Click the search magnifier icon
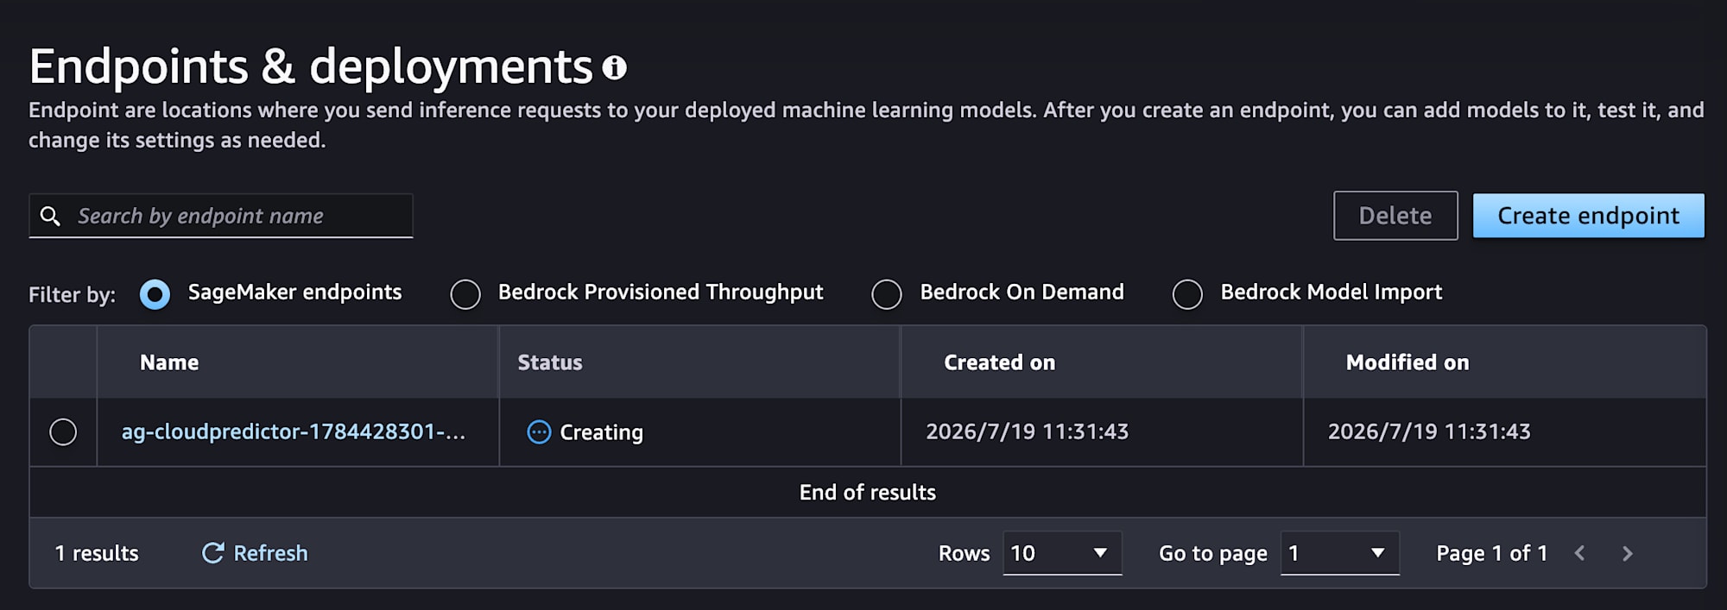 (x=51, y=216)
